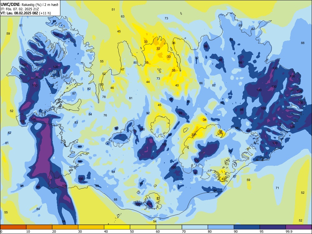Click the humidity value '47' on the map

[x=123, y=70]
